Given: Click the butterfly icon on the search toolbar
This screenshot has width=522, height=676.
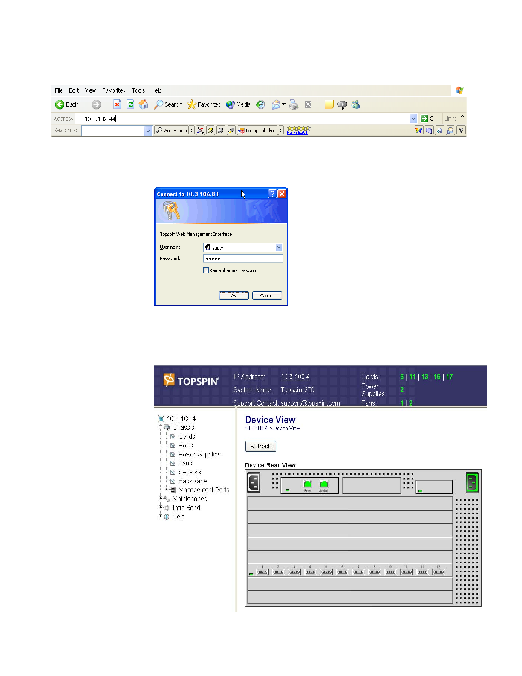Looking at the screenshot, I should [x=419, y=131].
